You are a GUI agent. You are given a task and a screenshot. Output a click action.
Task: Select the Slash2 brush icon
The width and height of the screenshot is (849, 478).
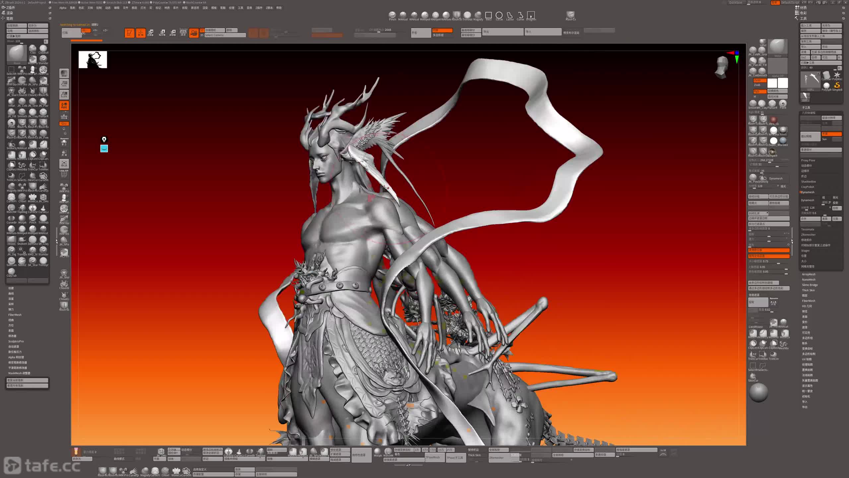pyautogui.click(x=22, y=262)
